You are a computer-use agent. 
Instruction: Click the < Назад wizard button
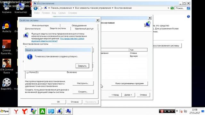pyautogui.click(x=115, y=95)
